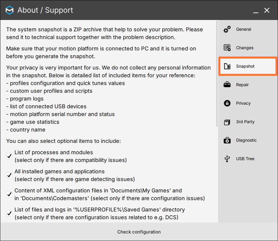Click the app logo in the title bar
Screen dimensions: 278x241
[10, 10]
